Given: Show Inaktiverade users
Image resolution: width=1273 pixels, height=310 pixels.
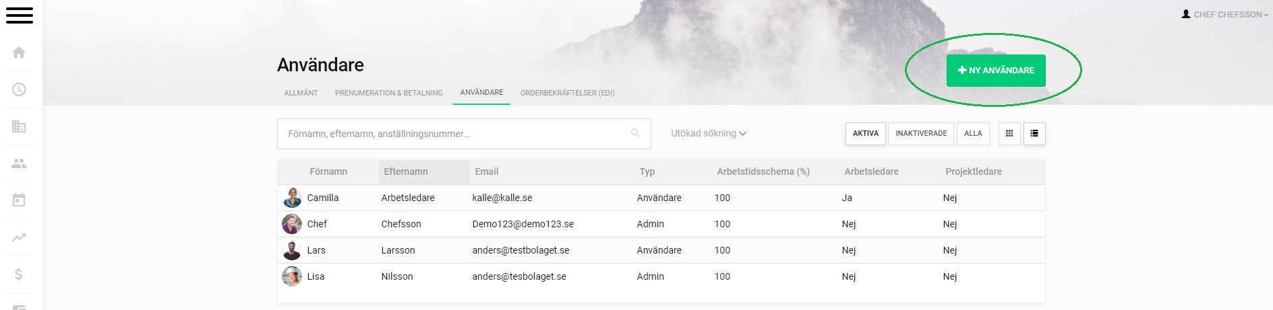Looking at the screenshot, I should pyautogui.click(x=921, y=133).
